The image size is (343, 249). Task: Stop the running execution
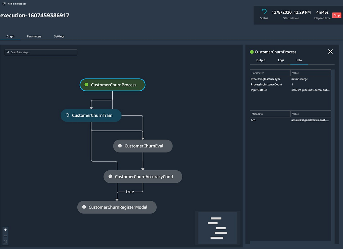point(337,15)
